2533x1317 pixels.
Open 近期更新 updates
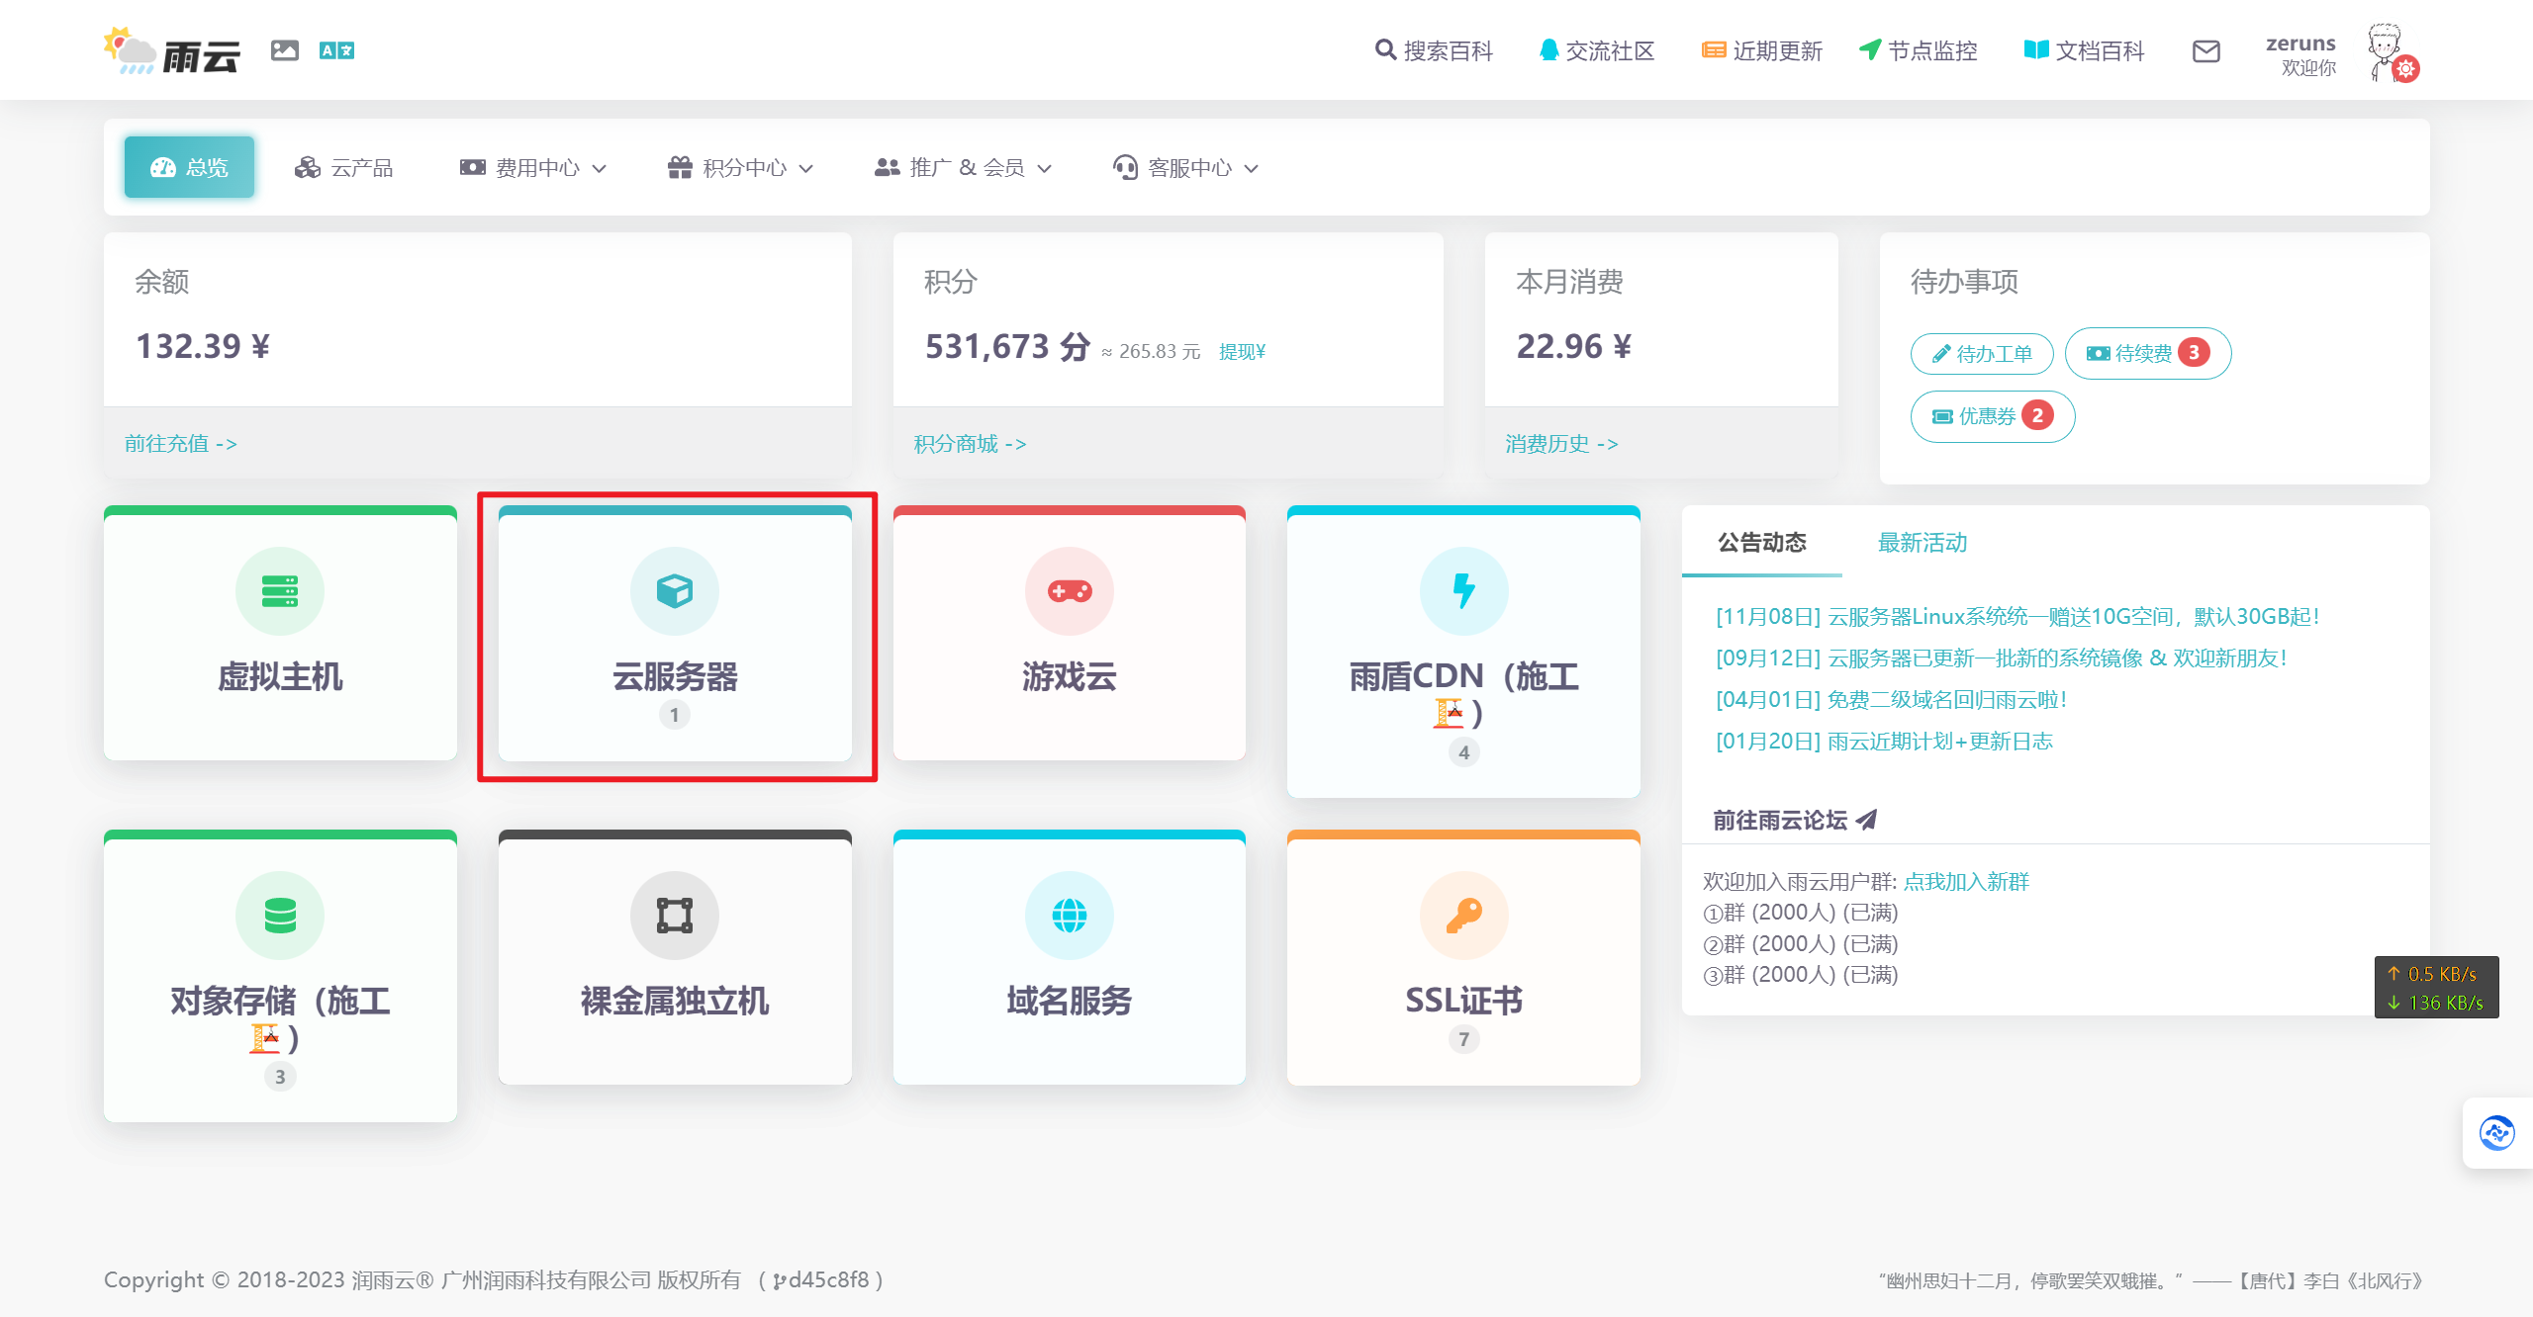[x=1762, y=50]
